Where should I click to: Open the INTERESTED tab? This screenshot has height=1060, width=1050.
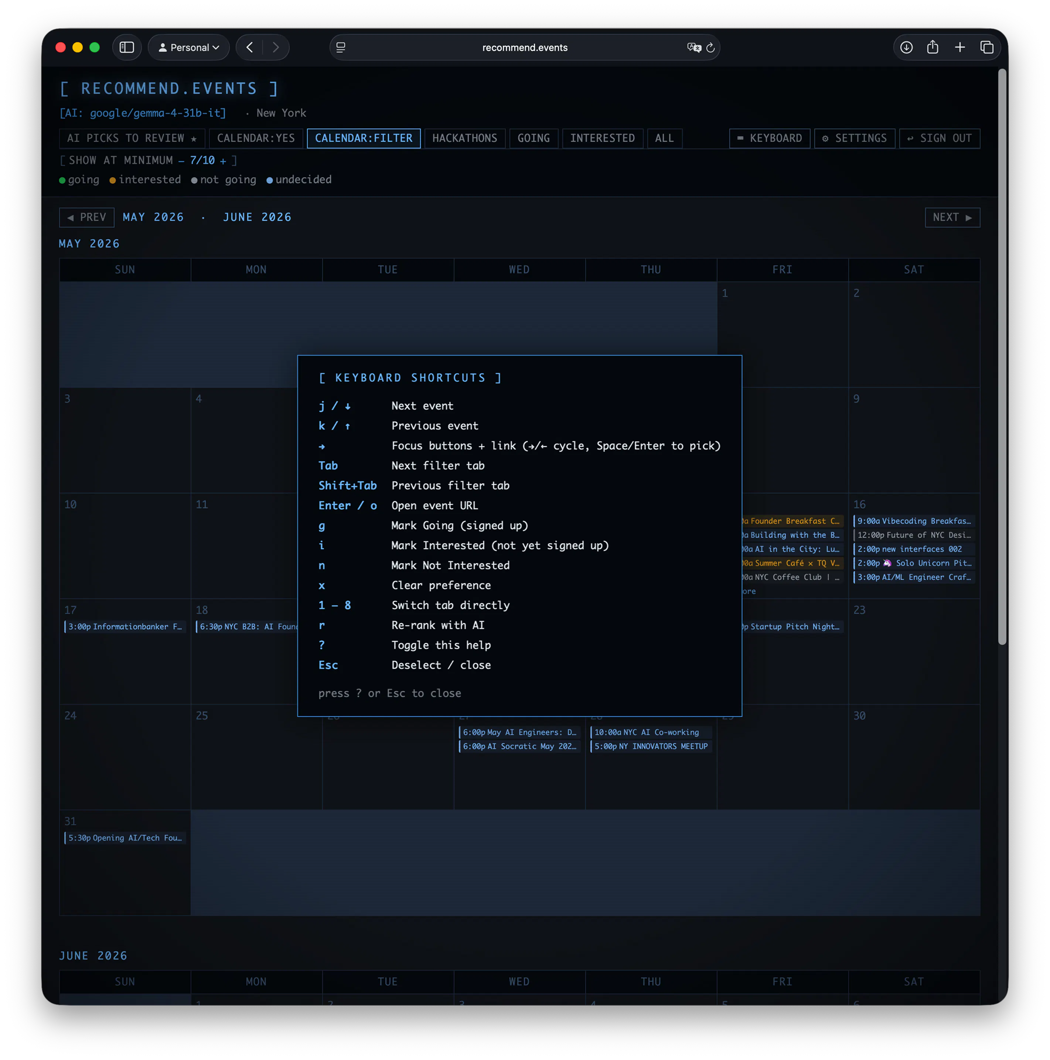tap(602, 138)
